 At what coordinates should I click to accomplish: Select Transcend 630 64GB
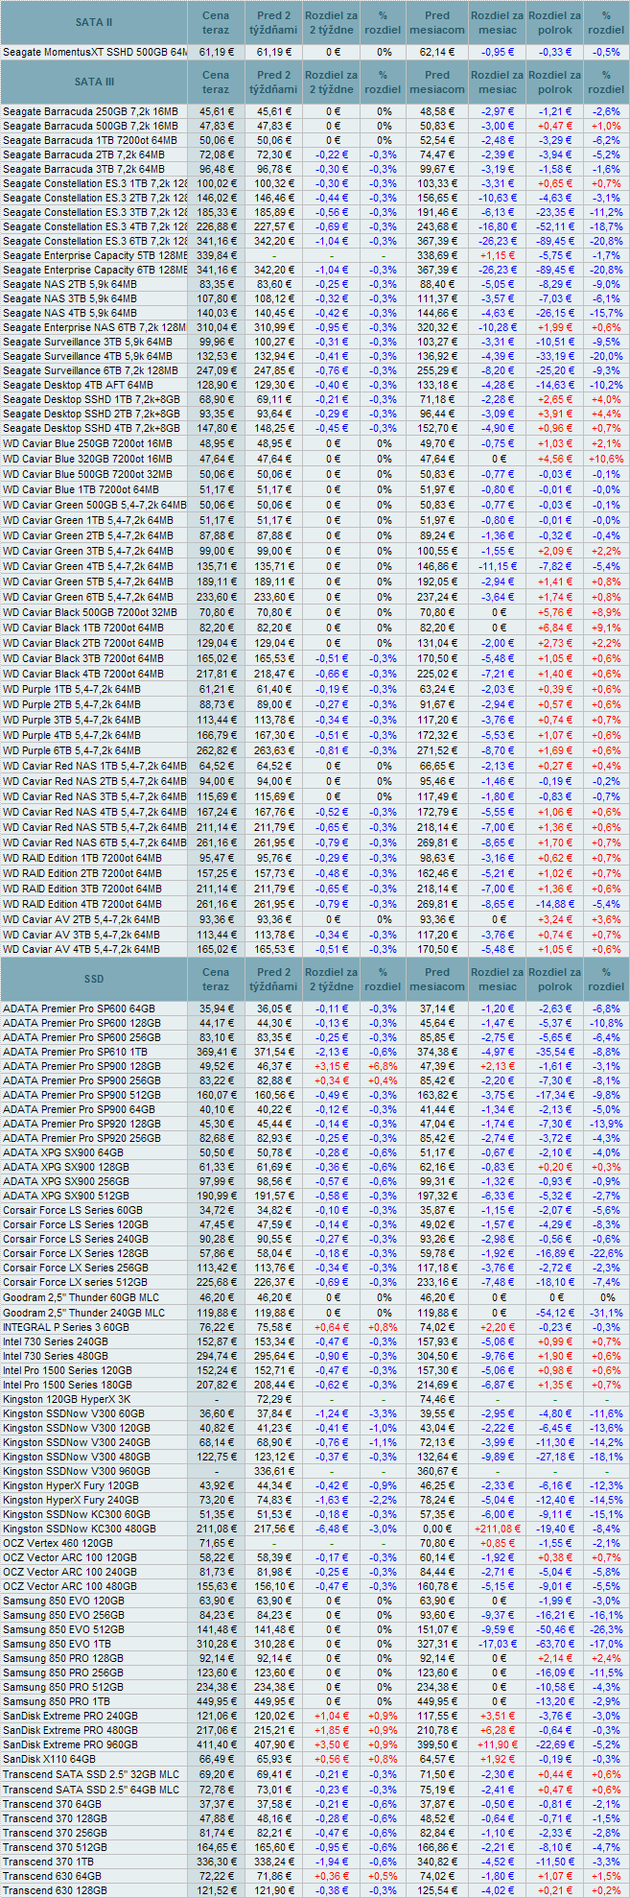pyautogui.click(x=52, y=1876)
